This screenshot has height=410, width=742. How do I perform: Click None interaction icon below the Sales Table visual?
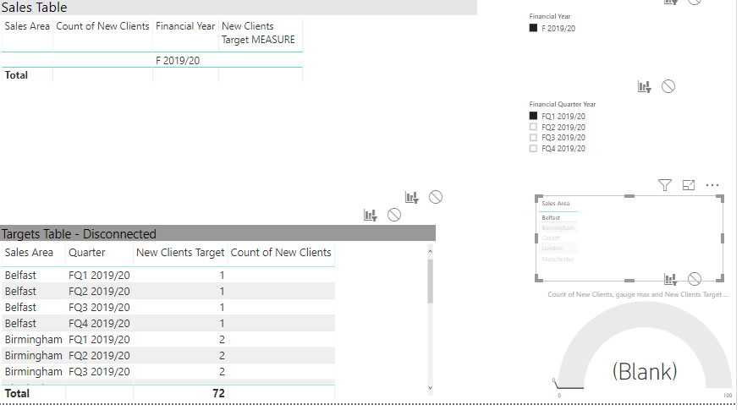coord(436,197)
